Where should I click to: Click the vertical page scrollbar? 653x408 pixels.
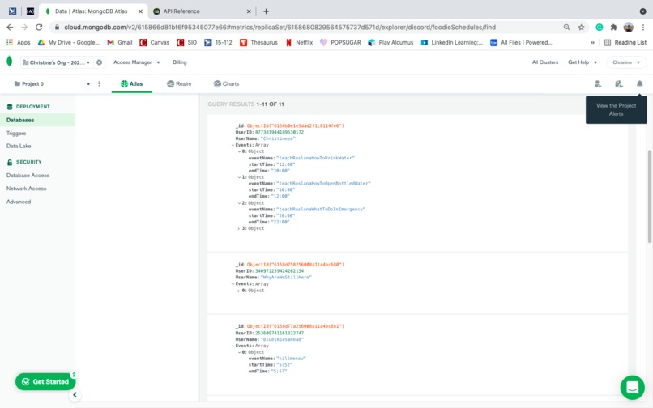(x=649, y=196)
